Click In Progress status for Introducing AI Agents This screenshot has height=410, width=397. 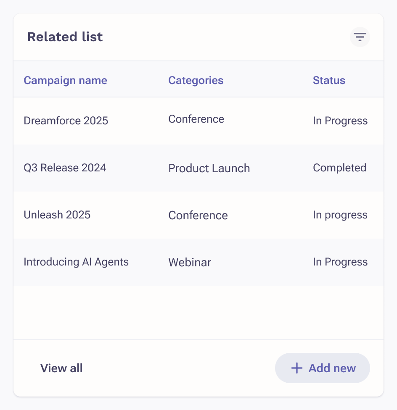[x=340, y=262]
